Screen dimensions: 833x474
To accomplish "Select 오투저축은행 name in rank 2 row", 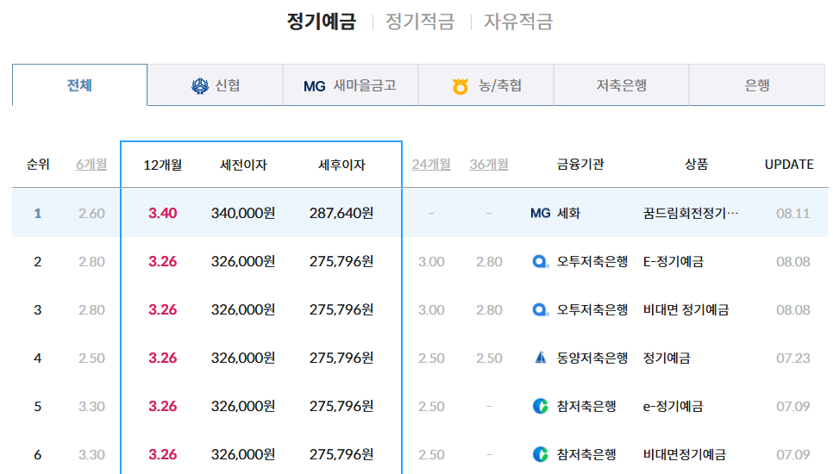I will 592,262.
